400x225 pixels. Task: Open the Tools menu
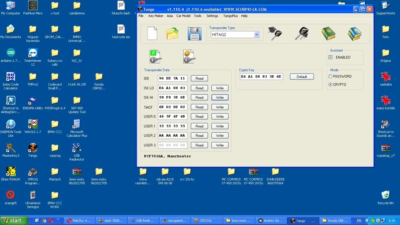tap(197, 16)
